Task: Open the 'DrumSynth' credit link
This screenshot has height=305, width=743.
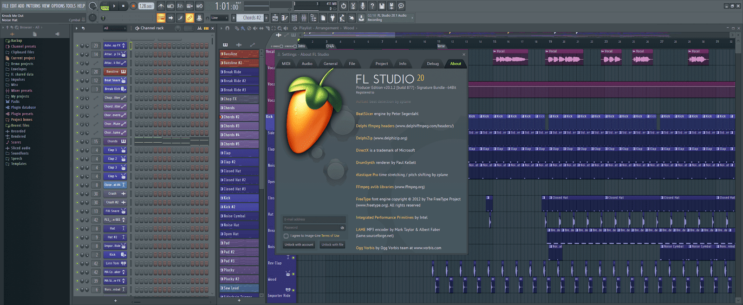Action: tap(365, 163)
